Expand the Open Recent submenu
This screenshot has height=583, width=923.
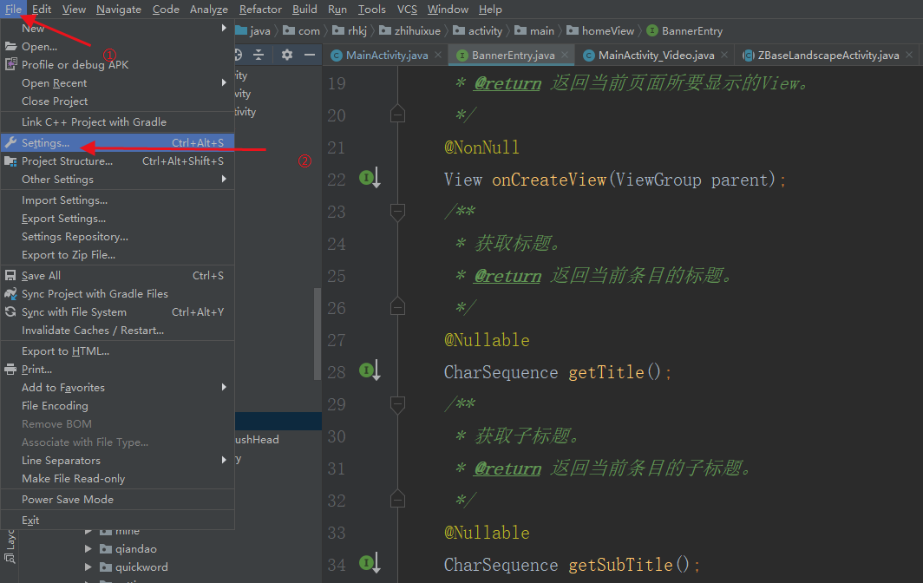click(224, 82)
